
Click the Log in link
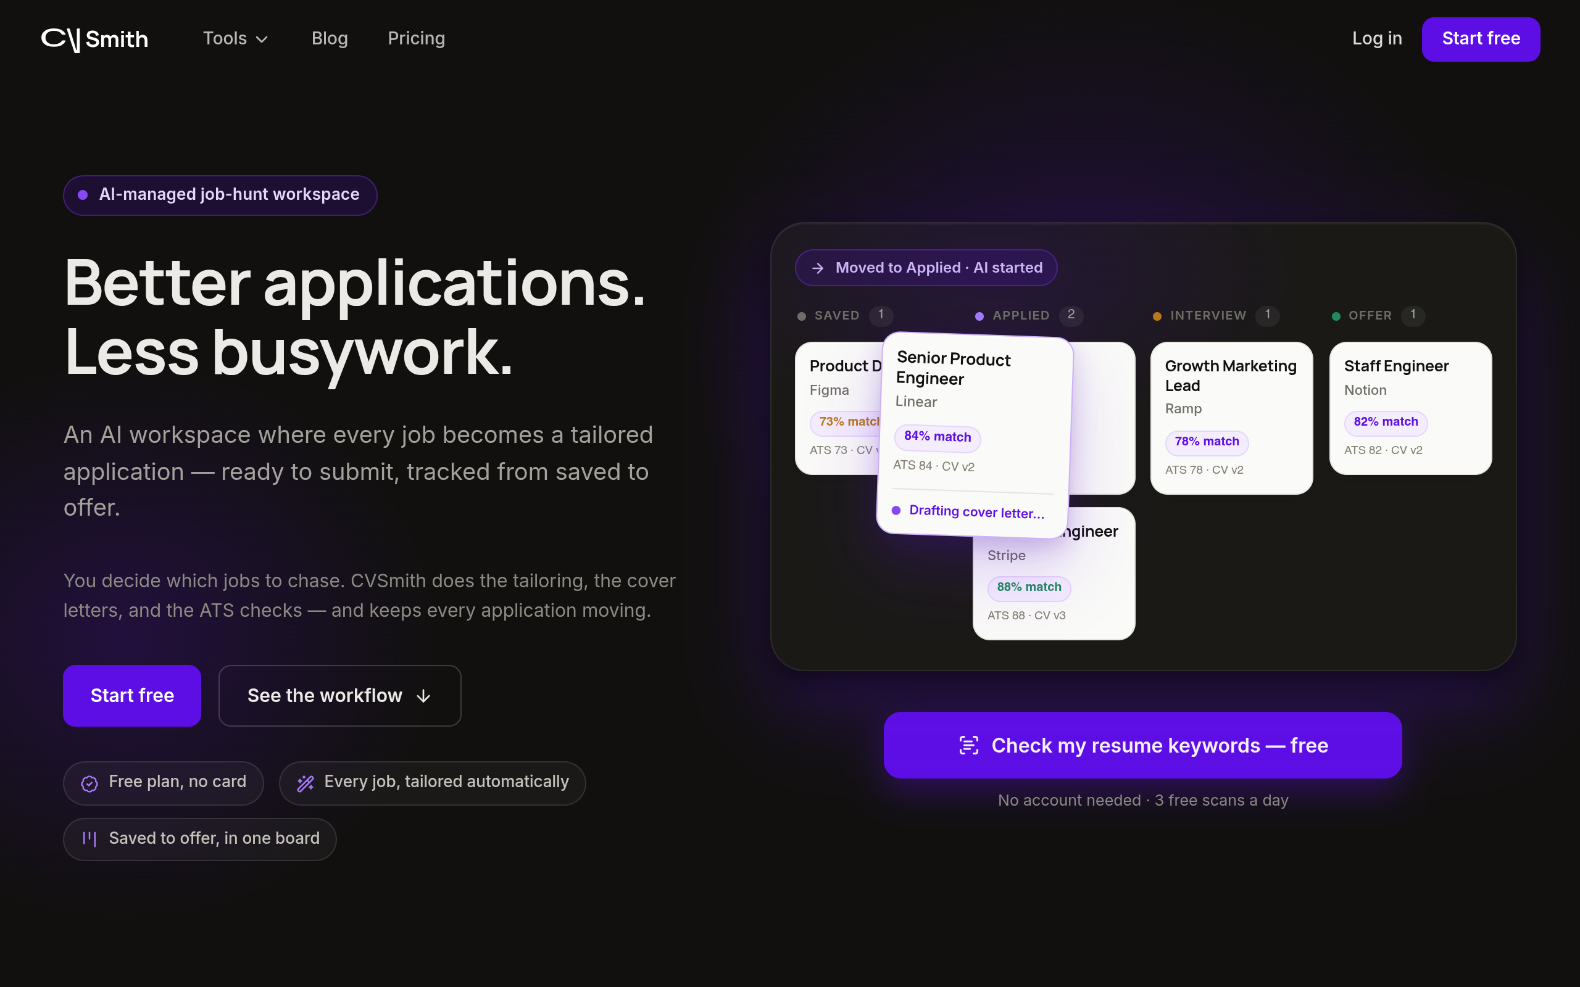(1377, 38)
